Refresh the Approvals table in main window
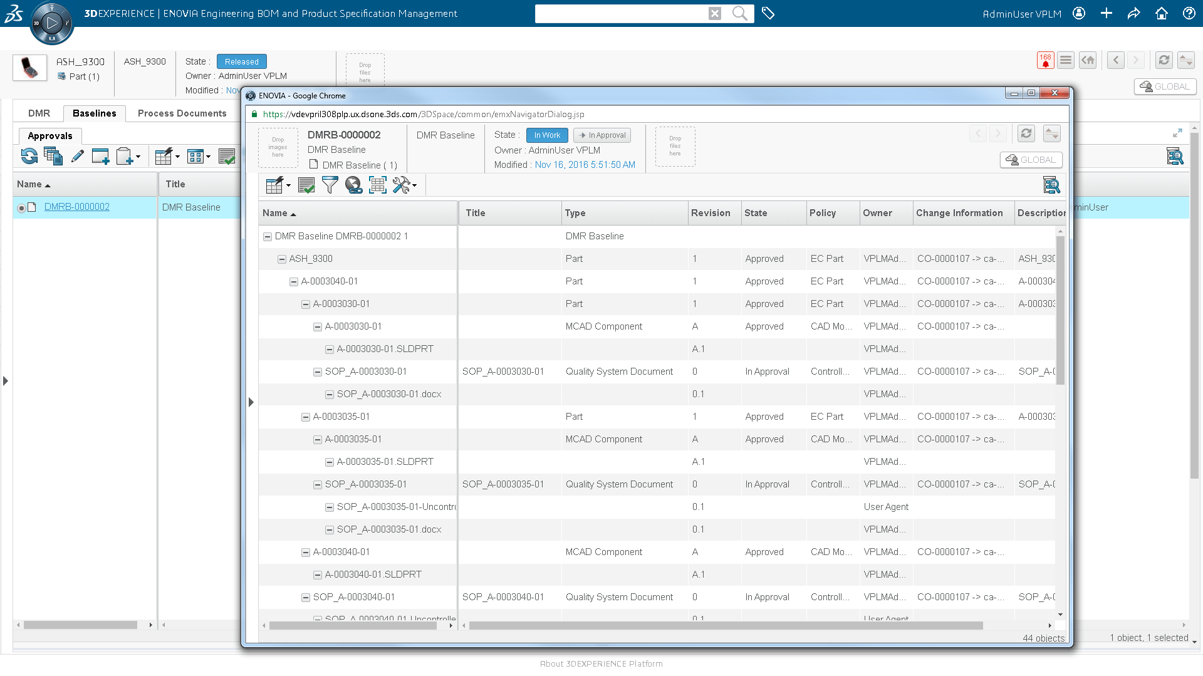1203x676 pixels. point(29,156)
